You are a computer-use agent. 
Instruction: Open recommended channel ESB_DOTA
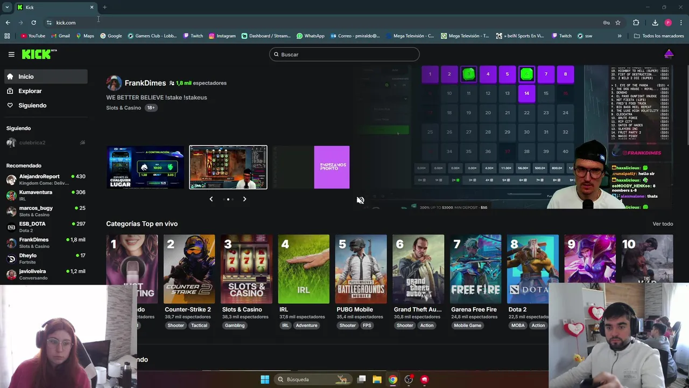point(45,227)
